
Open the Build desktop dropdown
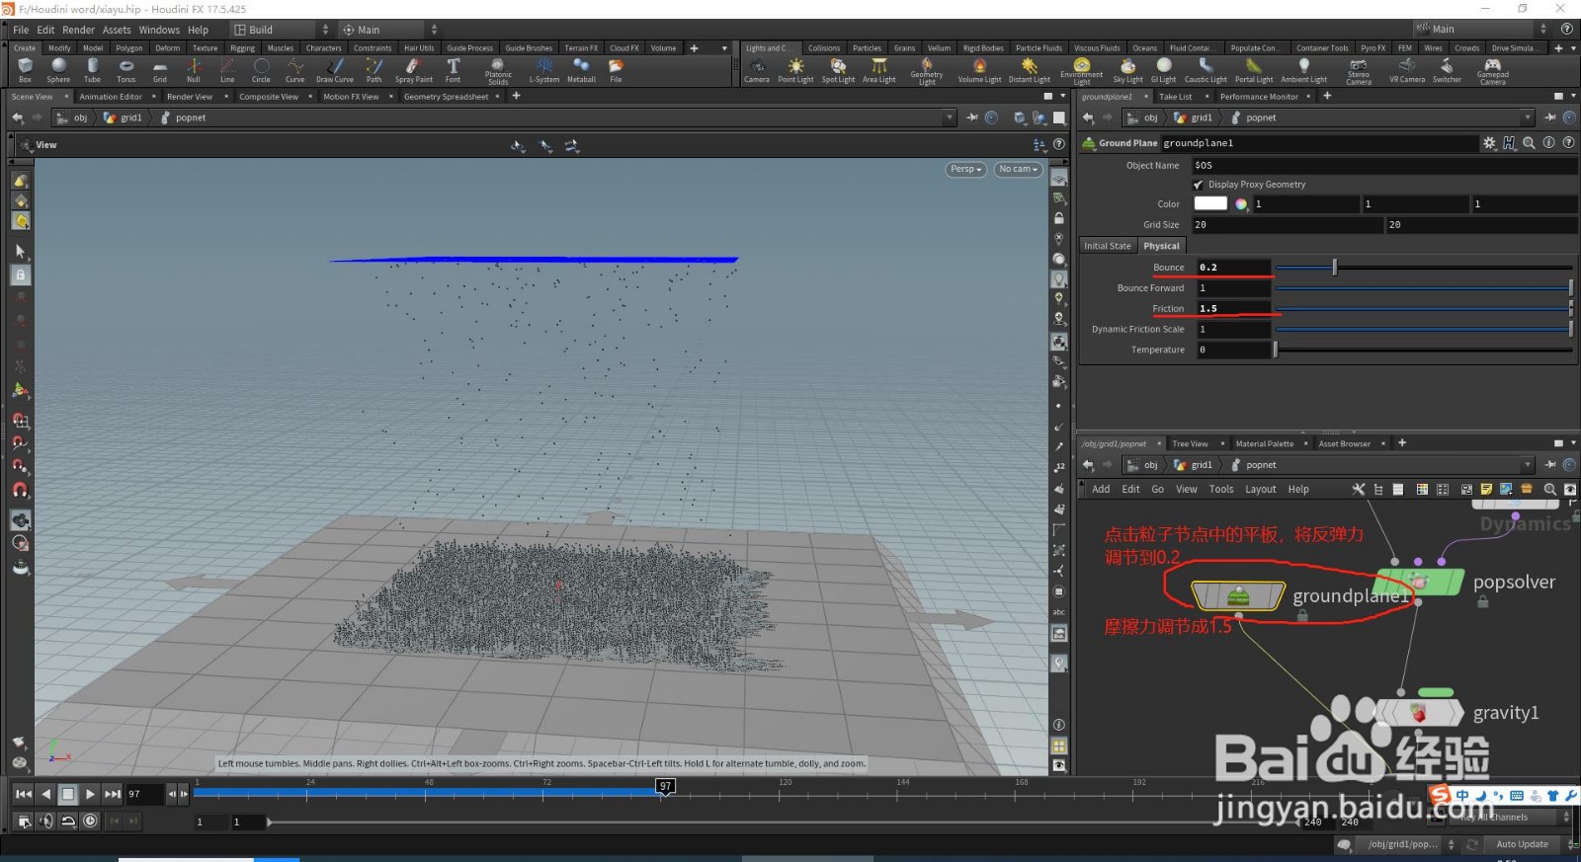coord(281,30)
